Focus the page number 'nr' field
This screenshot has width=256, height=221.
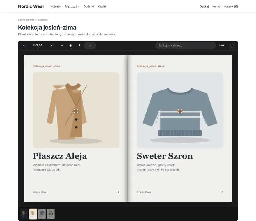[x=90, y=46]
